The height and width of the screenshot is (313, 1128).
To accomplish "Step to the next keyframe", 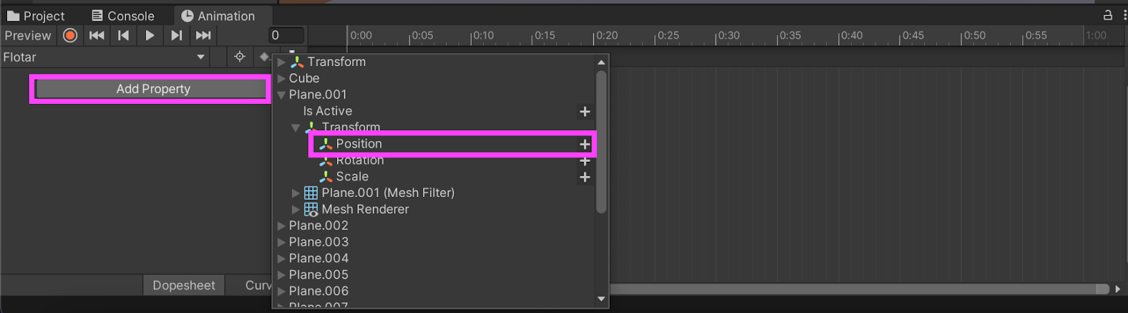I will coord(176,35).
